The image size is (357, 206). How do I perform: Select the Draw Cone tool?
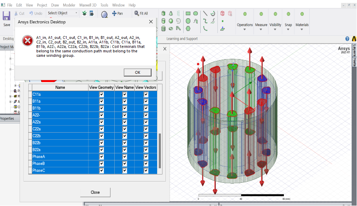pos(171,13)
